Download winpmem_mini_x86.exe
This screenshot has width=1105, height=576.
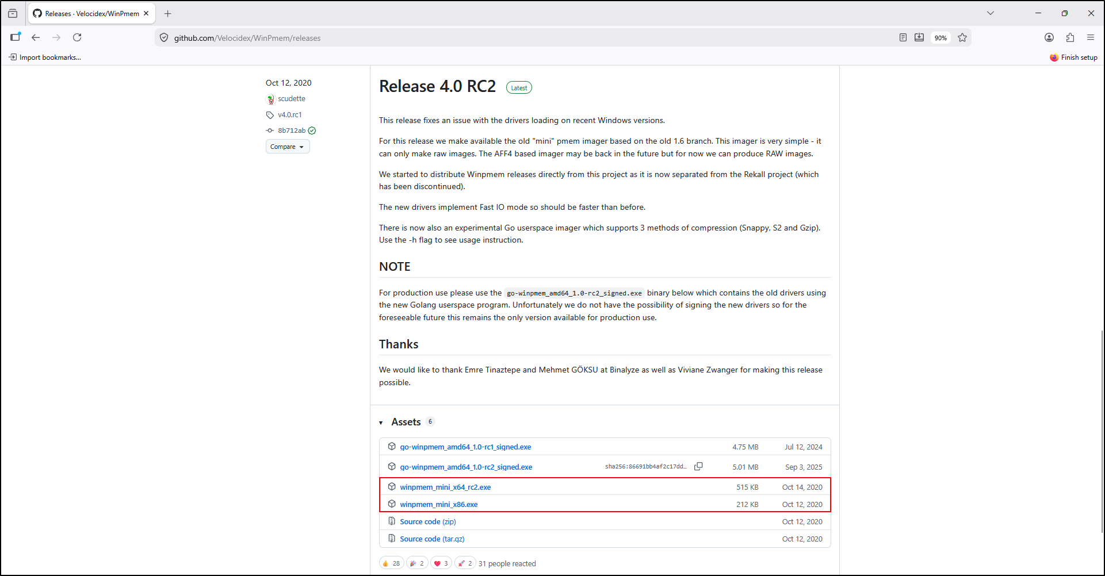click(439, 504)
